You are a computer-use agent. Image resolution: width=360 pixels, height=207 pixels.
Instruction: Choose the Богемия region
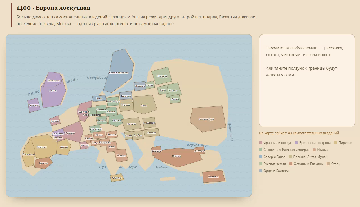111,111
